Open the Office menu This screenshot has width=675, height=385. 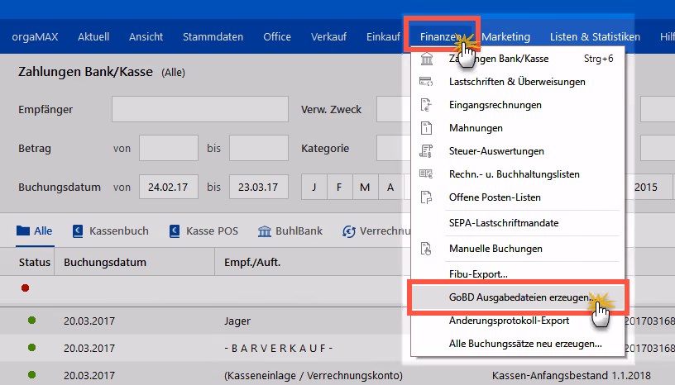coord(277,37)
